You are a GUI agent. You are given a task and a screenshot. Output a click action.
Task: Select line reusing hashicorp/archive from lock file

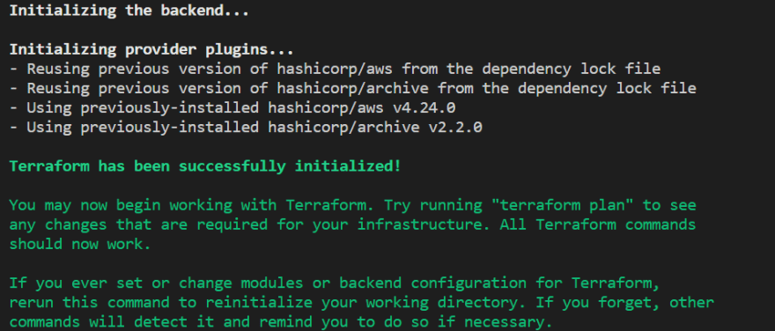pos(353,88)
